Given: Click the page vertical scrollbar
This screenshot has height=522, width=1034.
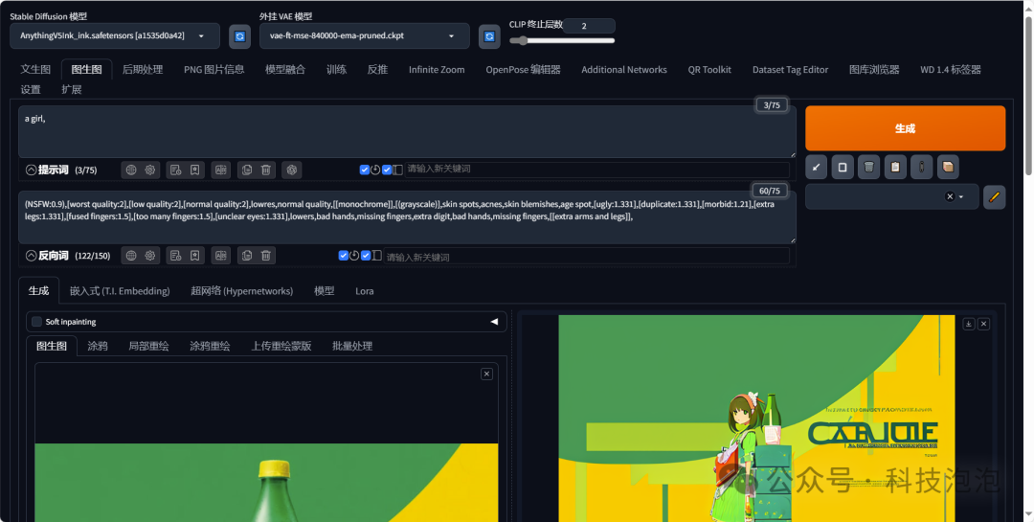Looking at the screenshot, I should [x=1028, y=96].
